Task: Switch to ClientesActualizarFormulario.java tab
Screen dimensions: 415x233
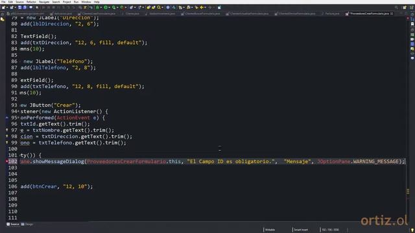Action: 247,14
